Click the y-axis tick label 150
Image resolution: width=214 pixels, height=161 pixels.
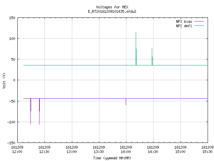pos(12,18)
